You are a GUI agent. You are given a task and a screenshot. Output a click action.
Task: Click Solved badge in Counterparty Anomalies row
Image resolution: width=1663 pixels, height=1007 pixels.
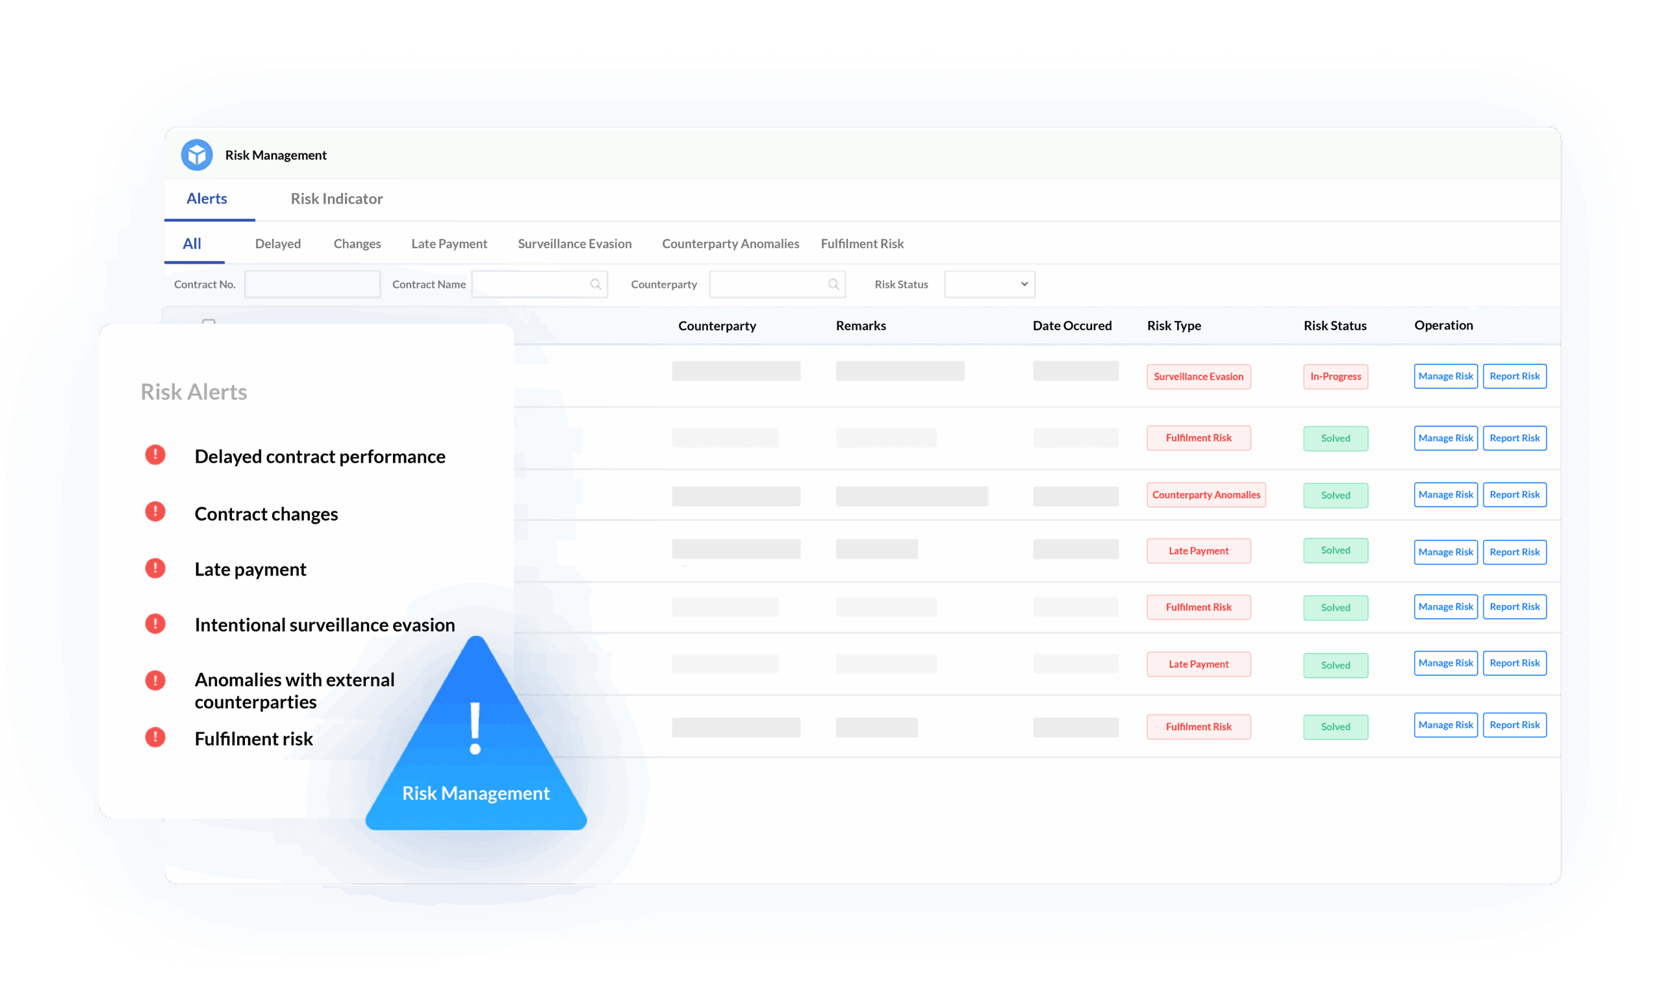click(x=1336, y=496)
